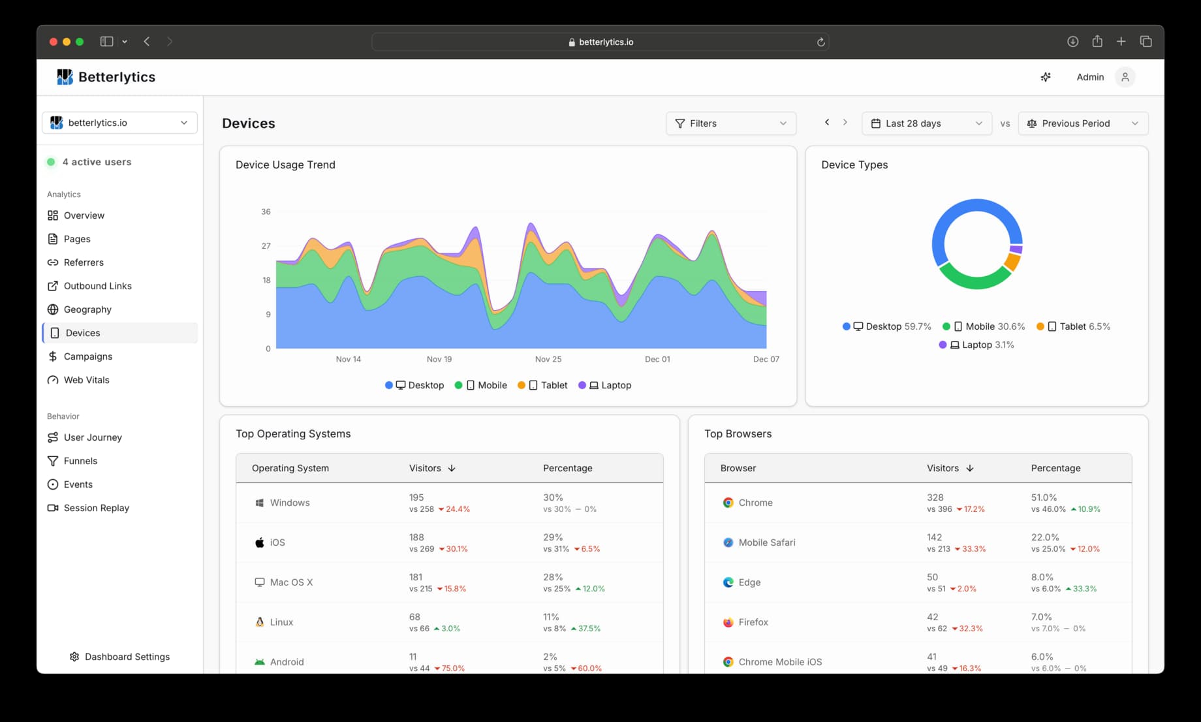The width and height of the screenshot is (1201, 722).
Task: Navigate to Geography in the sidebar
Action: (87, 309)
